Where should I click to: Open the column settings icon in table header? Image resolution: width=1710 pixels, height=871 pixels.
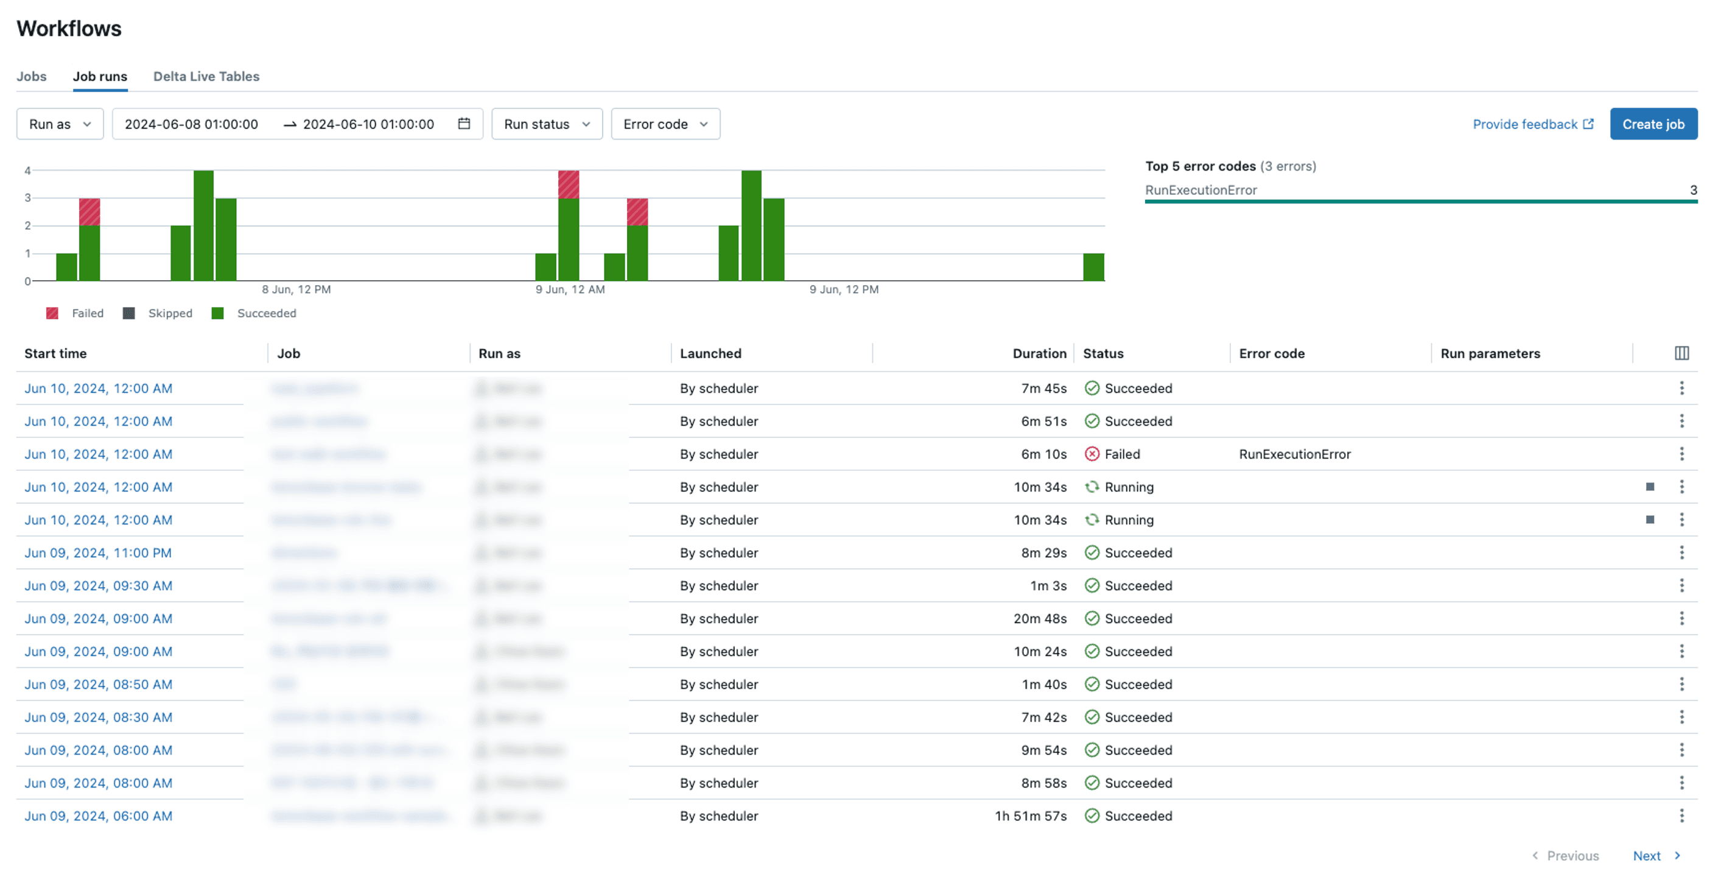click(1681, 353)
